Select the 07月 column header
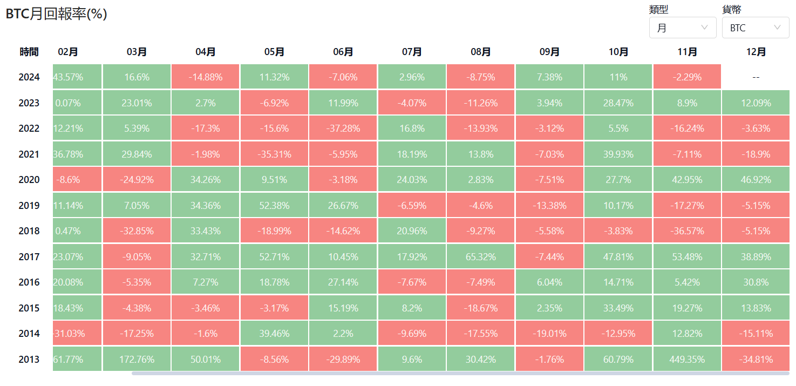Screen dimensions: 796x386 pyautogui.click(x=412, y=52)
